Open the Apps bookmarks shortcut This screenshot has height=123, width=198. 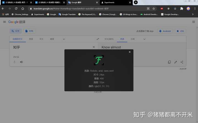tap(5, 14)
